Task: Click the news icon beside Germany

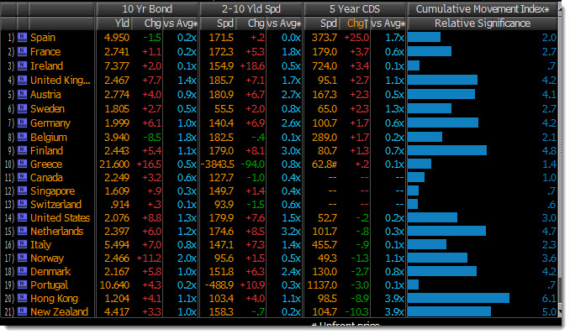Action: pyautogui.click(x=22, y=123)
